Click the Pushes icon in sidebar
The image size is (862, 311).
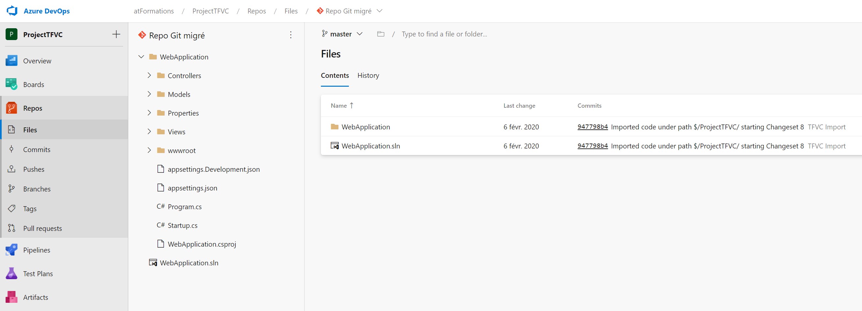(12, 169)
